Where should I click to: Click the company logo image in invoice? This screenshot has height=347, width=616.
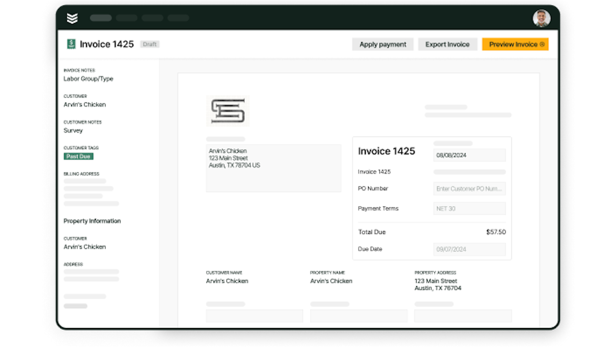tap(228, 111)
